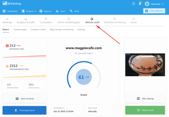169x117 pixels.
Task: Click the Competitors trophy icon
Action: coord(46,19)
